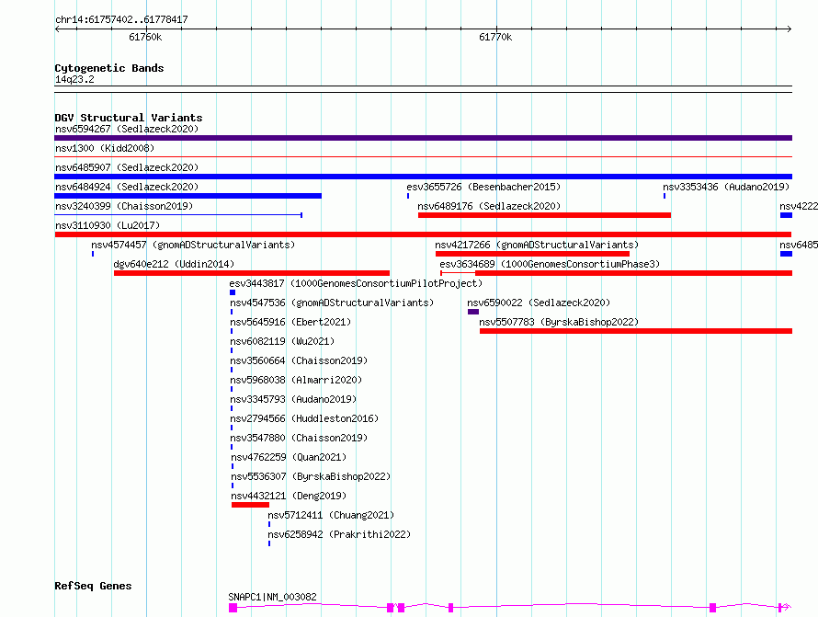Click nsv3560664 (Chaisson2019) variant label

coord(299,360)
